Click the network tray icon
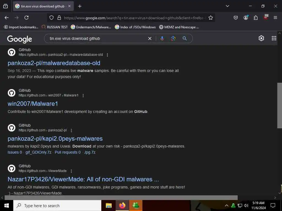This screenshot has height=211, width=282. (x=240, y=206)
